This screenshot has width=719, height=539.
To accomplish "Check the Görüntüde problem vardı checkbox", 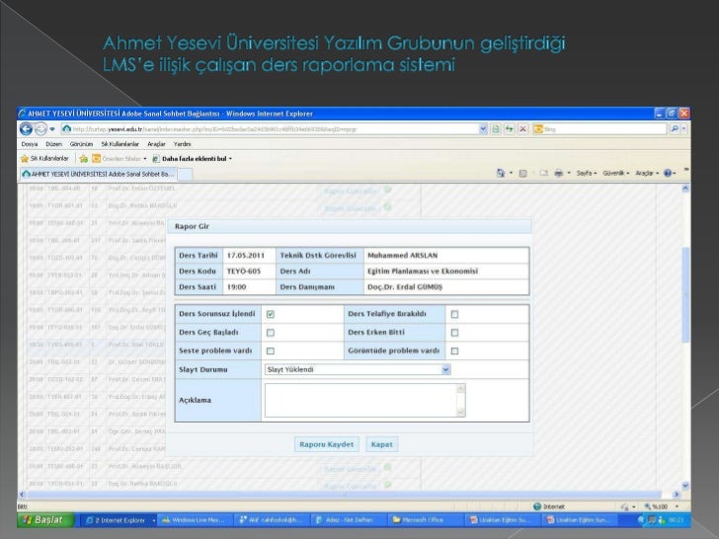I will tap(454, 350).
